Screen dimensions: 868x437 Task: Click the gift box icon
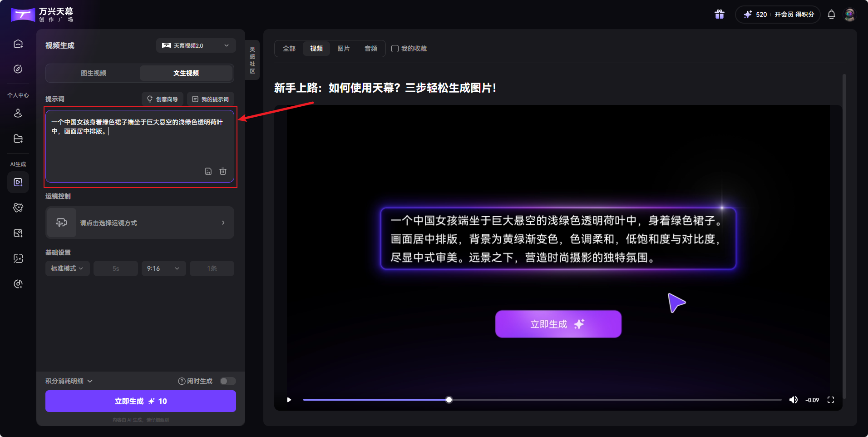(720, 15)
